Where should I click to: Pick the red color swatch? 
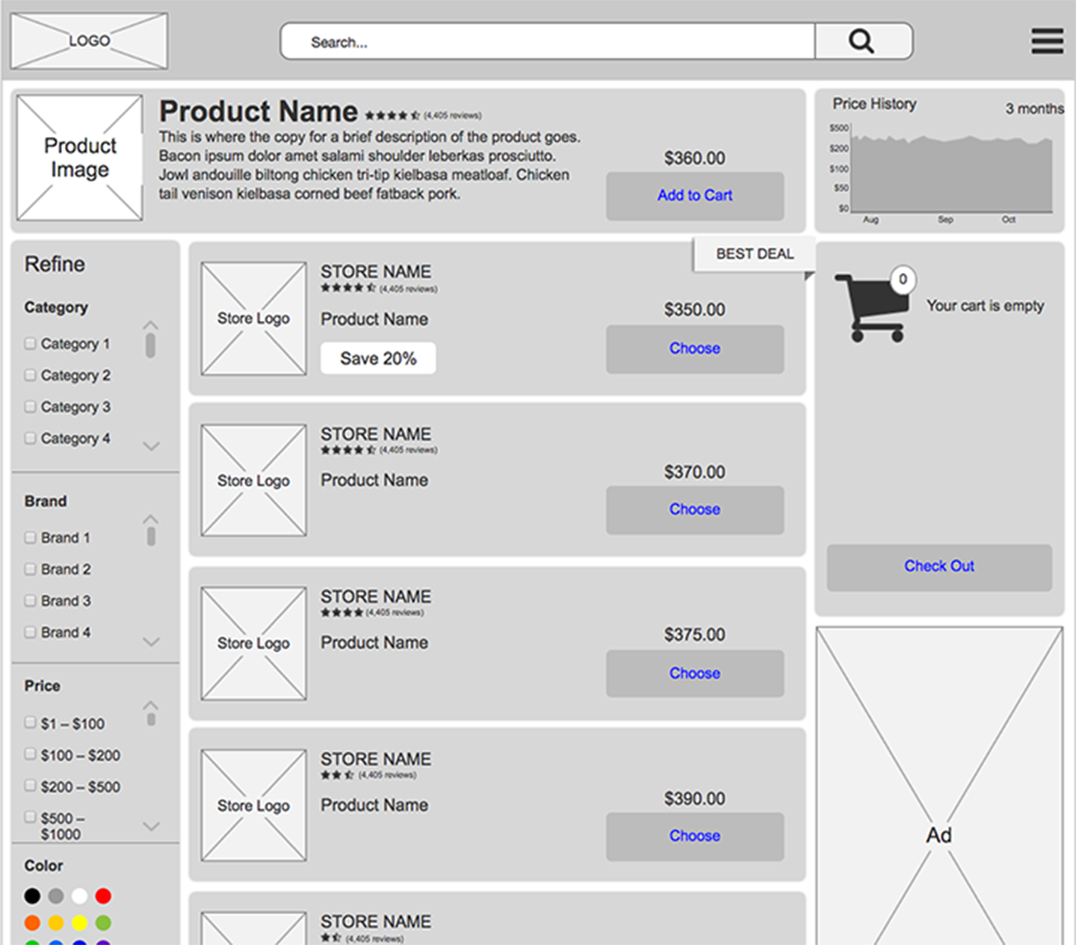click(104, 896)
